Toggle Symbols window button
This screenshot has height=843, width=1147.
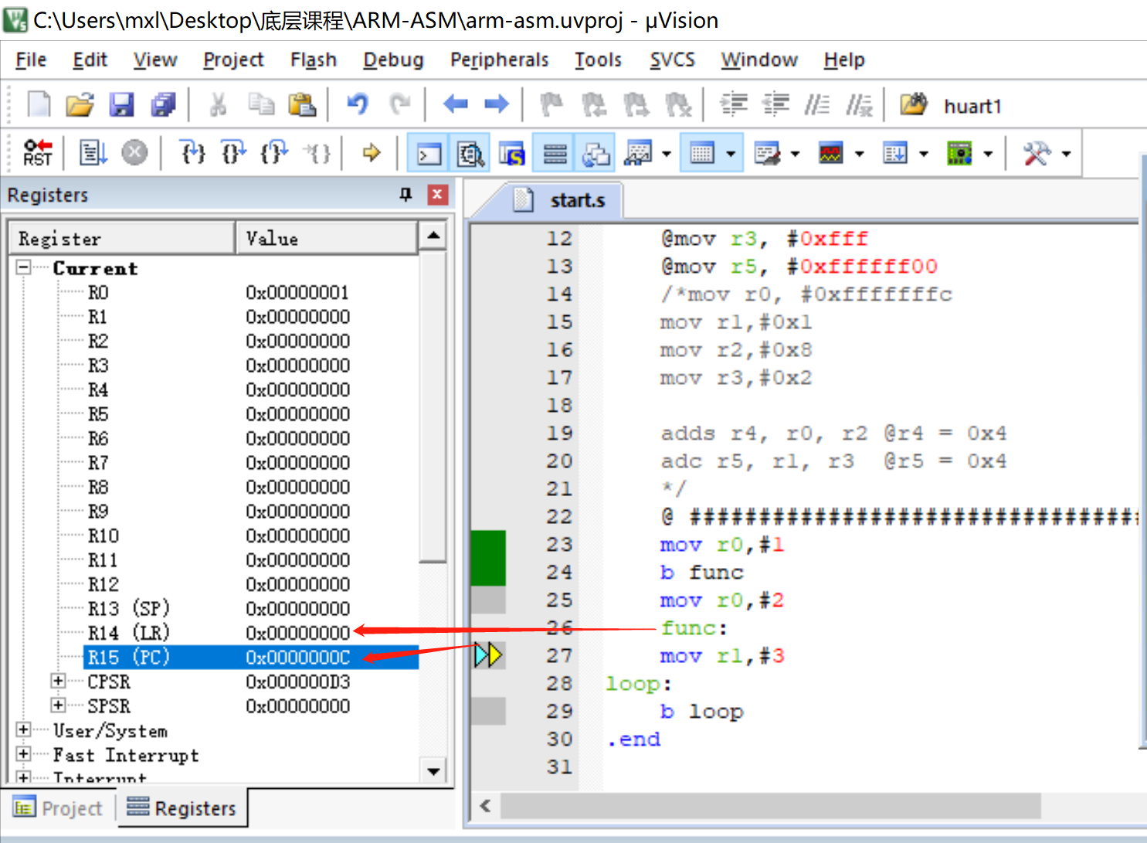click(512, 154)
